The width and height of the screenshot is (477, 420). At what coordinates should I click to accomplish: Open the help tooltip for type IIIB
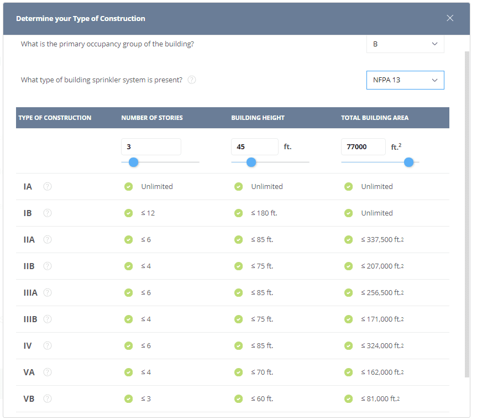[x=48, y=319]
